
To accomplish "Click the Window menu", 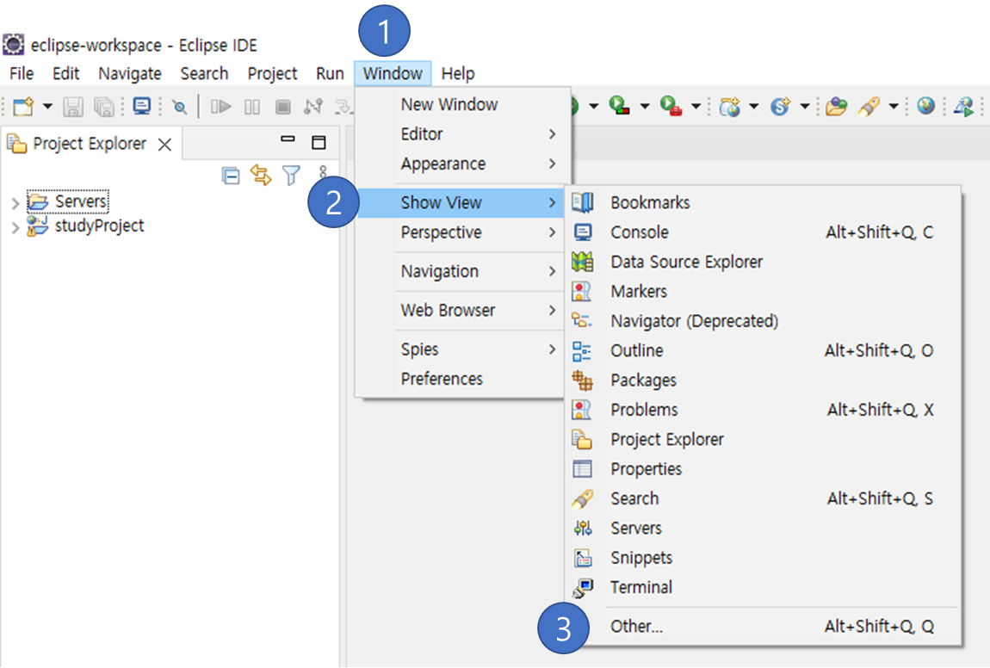I will (393, 74).
